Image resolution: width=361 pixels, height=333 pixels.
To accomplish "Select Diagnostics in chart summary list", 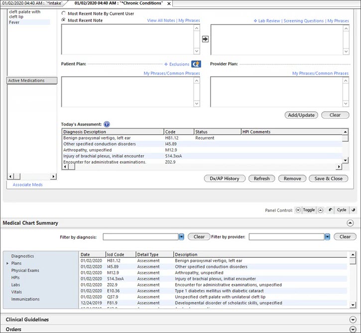I will [x=22, y=256].
